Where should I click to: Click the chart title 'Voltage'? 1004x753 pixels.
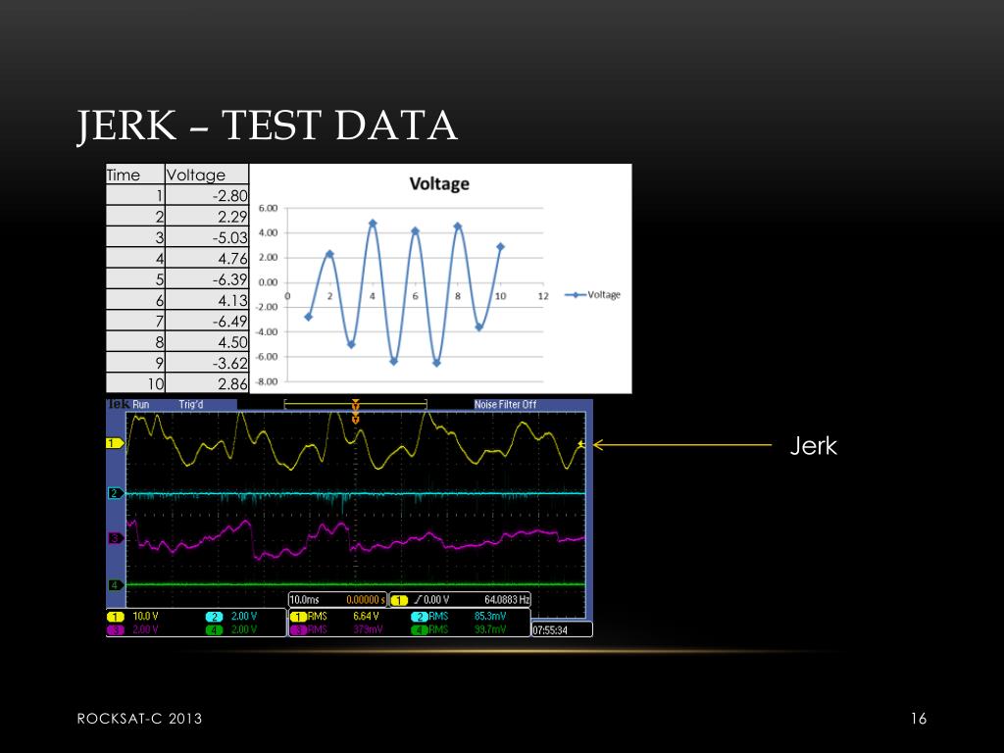click(x=439, y=183)
